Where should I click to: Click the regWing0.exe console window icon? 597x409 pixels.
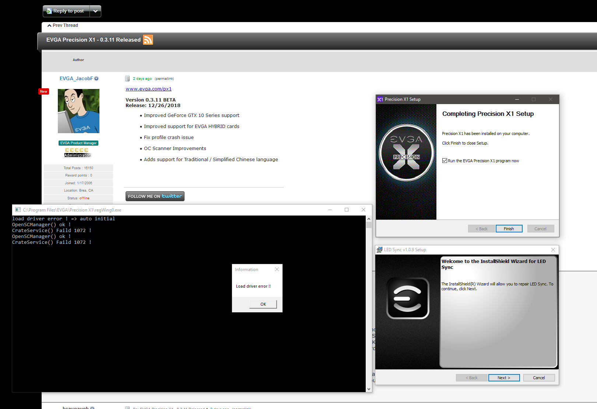point(18,210)
